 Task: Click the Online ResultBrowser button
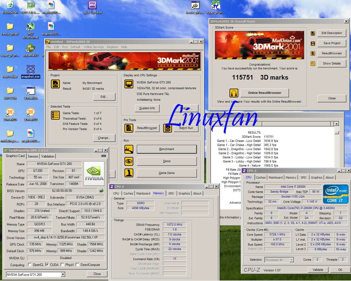coord(265,93)
